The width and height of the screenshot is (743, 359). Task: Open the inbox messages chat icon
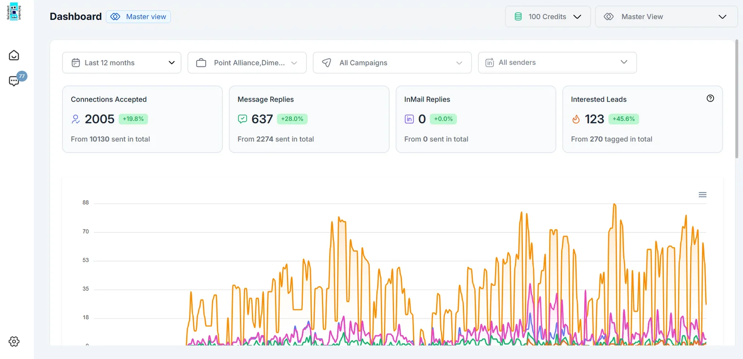coord(14,81)
